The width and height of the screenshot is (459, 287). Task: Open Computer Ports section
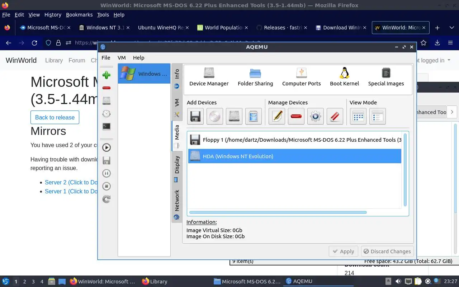click(301, 77)
